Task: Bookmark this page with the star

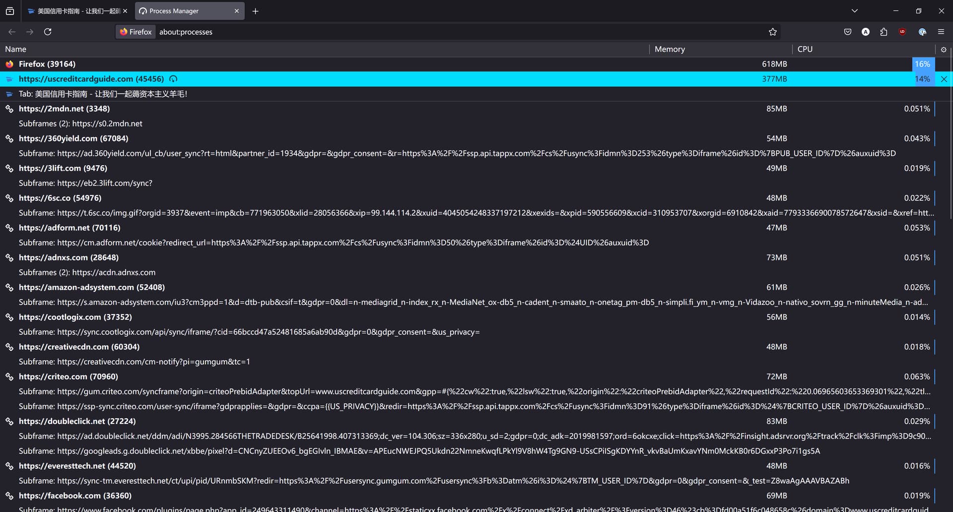Action: (772, 32)
